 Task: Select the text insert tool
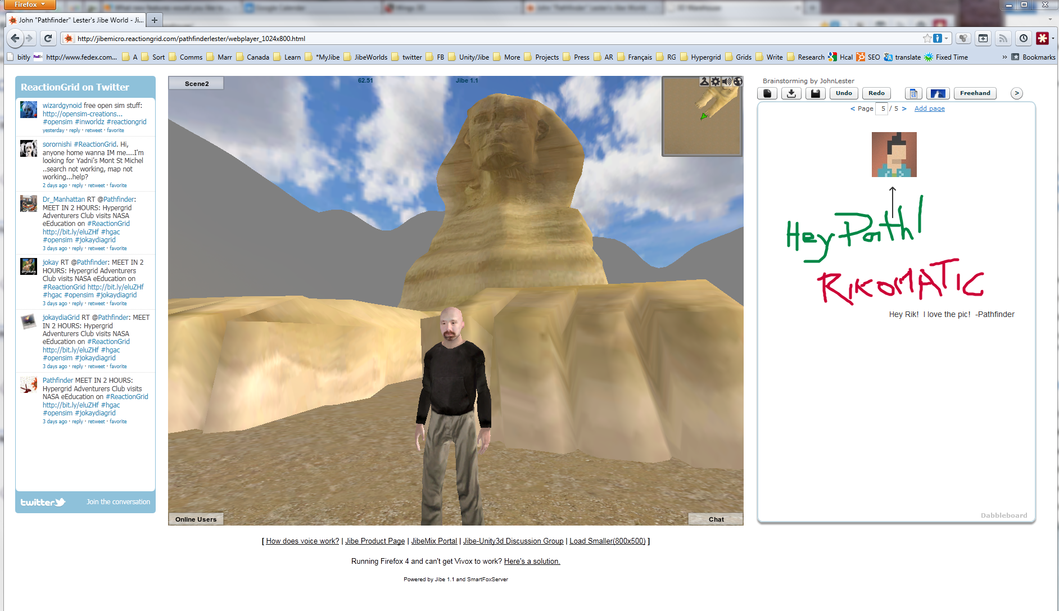(913, 93)
